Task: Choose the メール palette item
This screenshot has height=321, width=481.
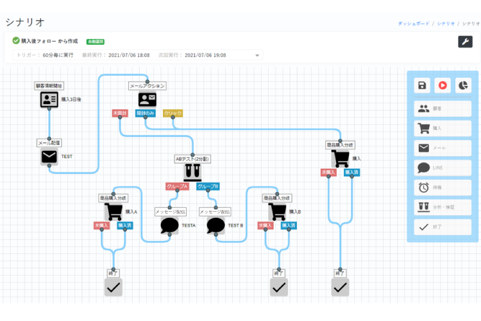Action: tap(443, 148)
